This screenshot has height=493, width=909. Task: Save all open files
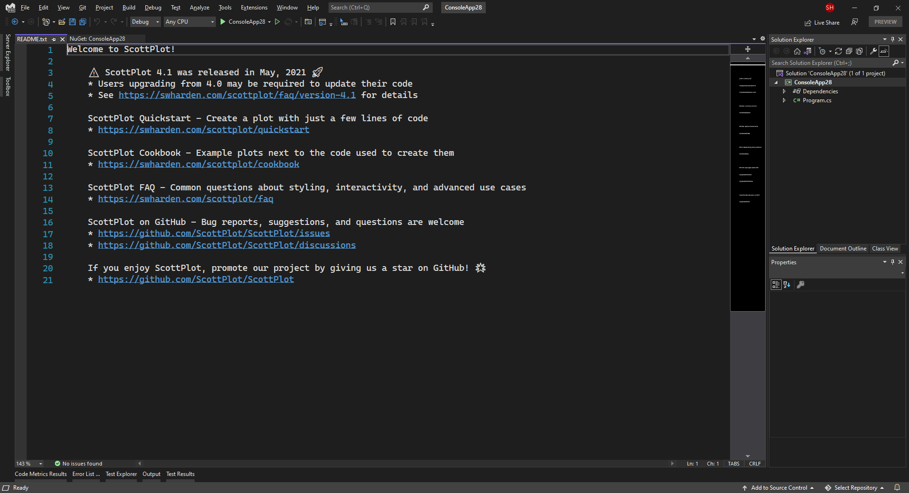click(82, 22)
